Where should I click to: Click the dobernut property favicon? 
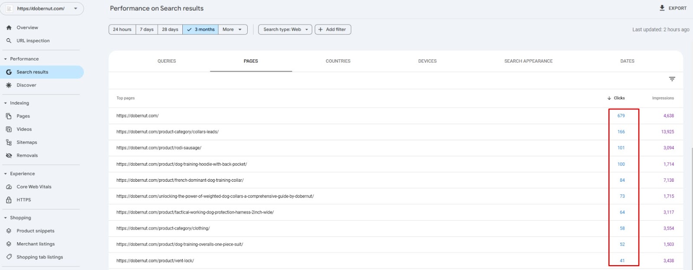[x=9, y=9]
